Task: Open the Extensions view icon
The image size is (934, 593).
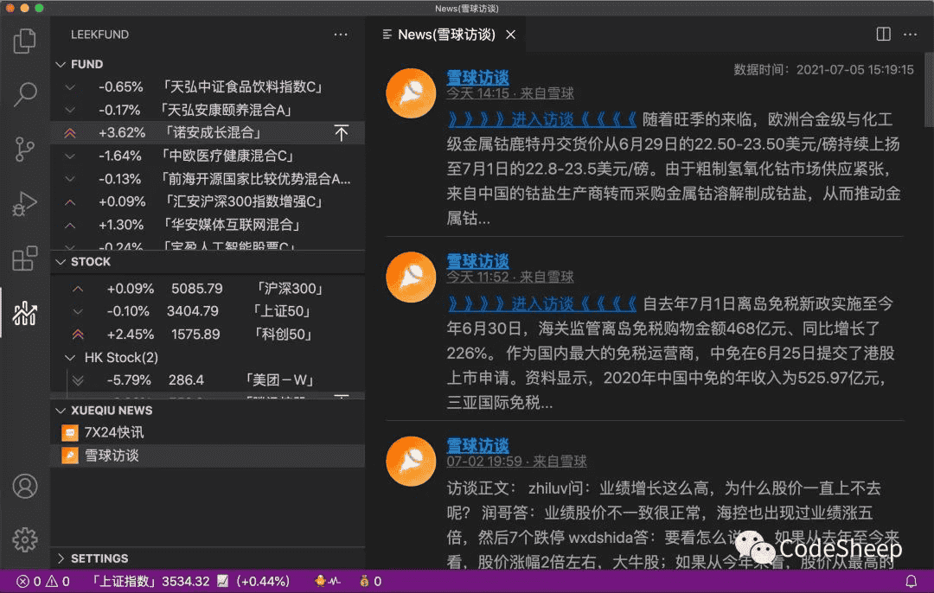Action: pyautogui.click(x=24, y=258)
